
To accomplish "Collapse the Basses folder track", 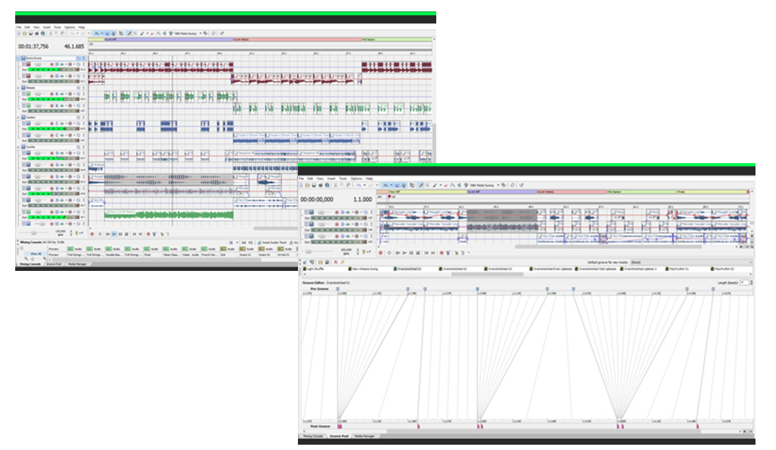I will click(x=19, y=88).
